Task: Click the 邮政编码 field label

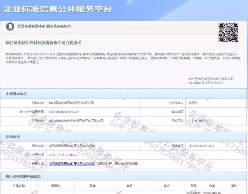Action: [177, 112]
